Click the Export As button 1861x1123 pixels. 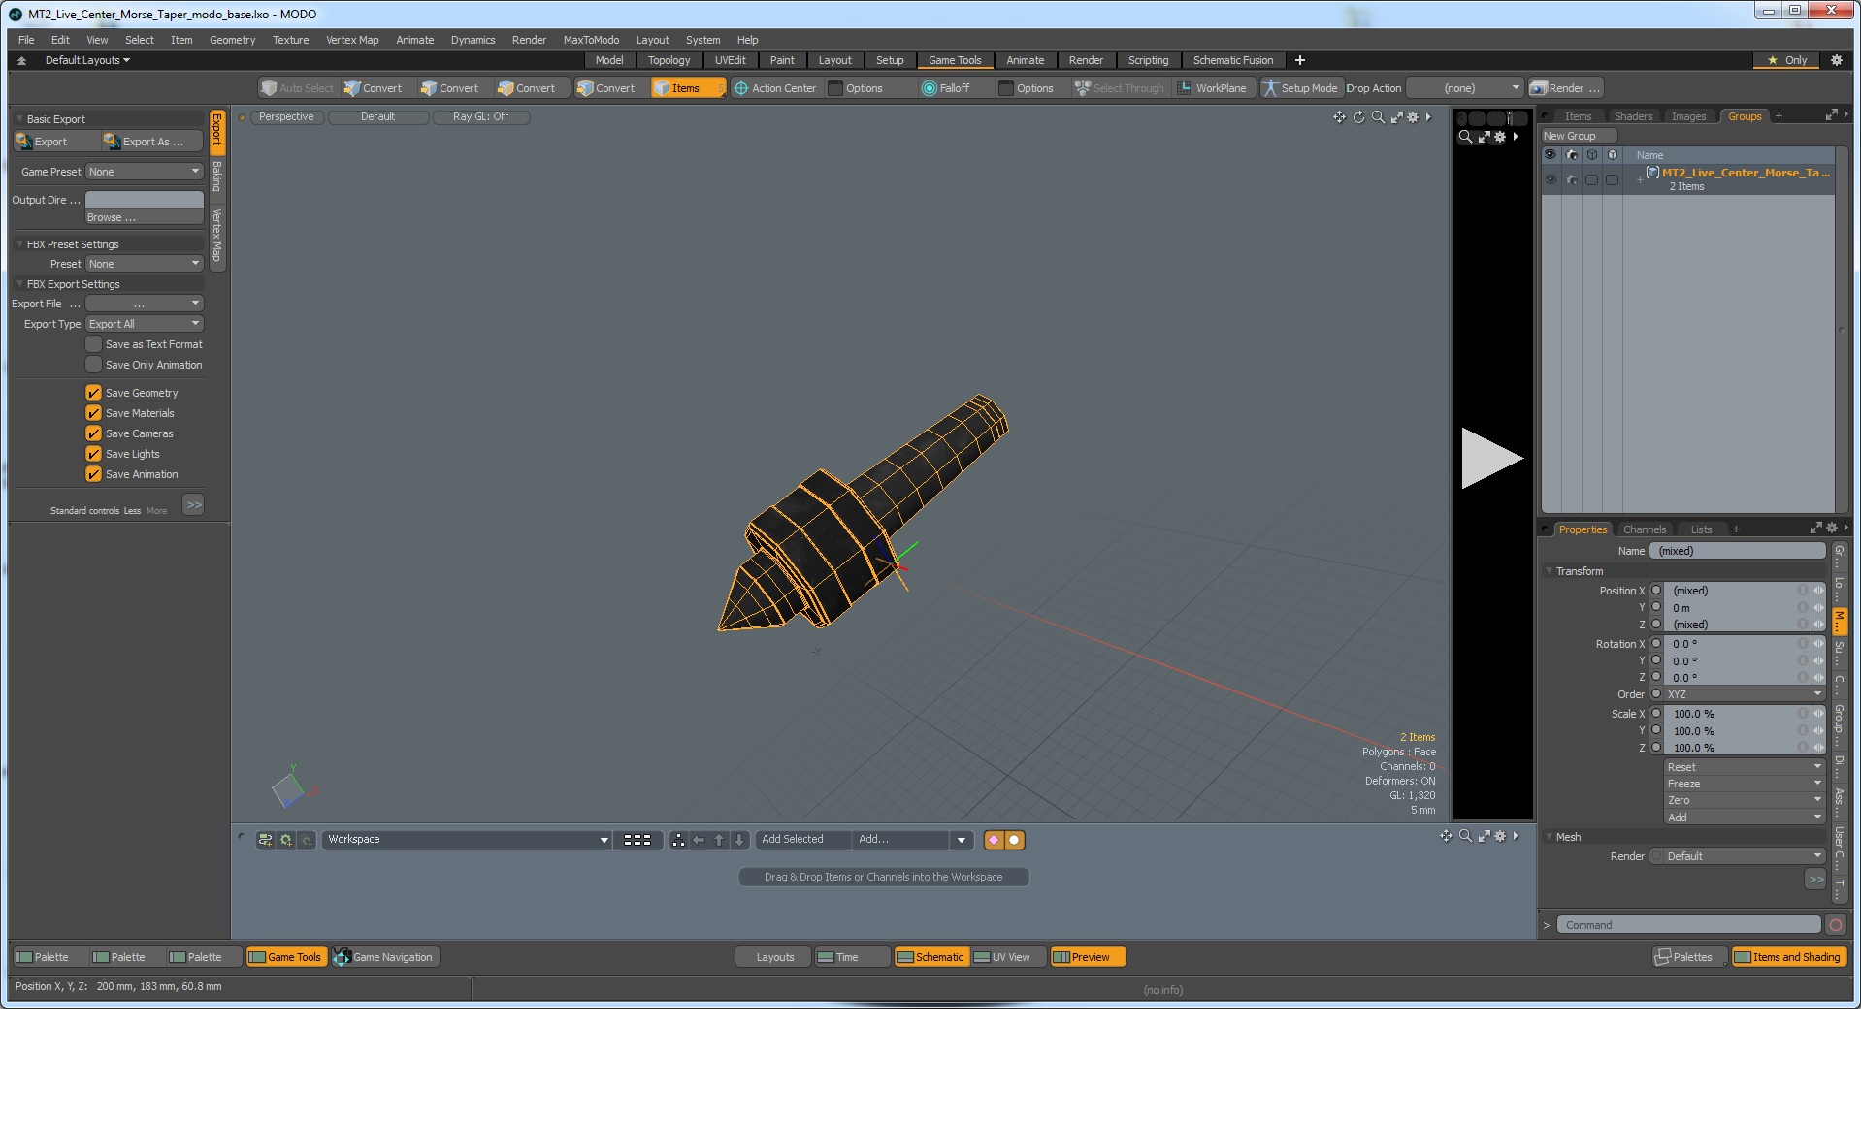pyautogui.click(x=153, y=142)
